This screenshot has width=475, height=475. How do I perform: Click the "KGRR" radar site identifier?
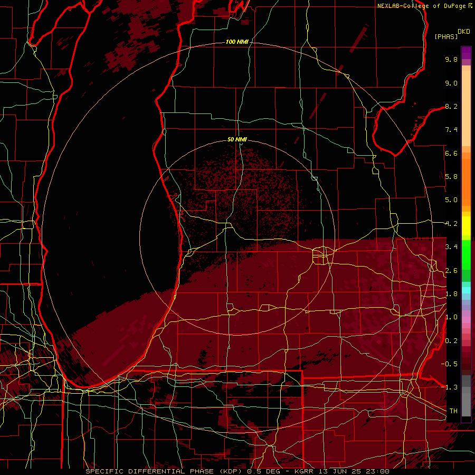click(x=303, y=471)
